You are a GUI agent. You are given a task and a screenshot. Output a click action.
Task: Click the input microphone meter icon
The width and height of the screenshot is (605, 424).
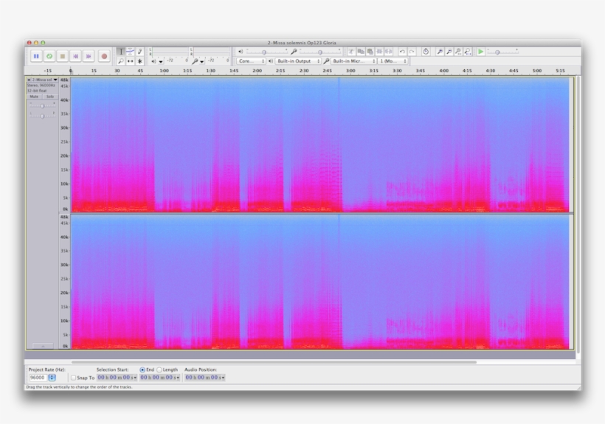point(196,61)
